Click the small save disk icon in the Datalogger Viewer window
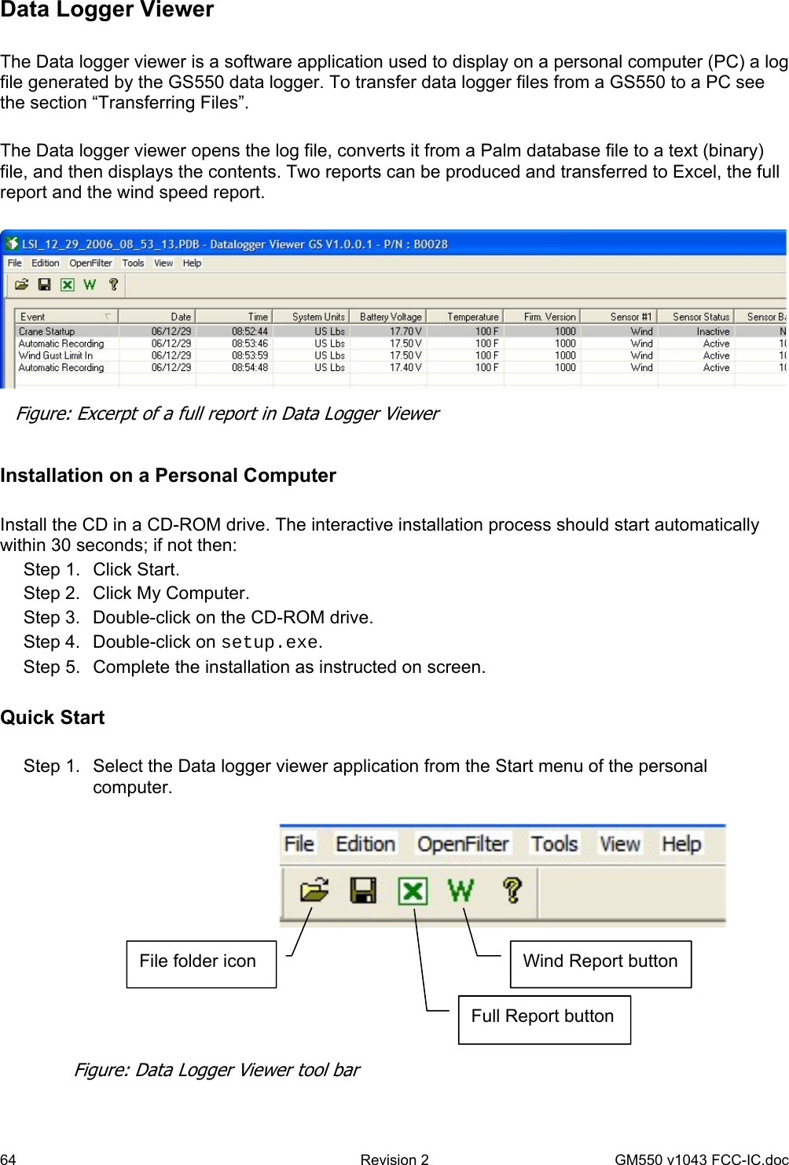Screen dimensions: 789x1165 (x=45, y=285)
